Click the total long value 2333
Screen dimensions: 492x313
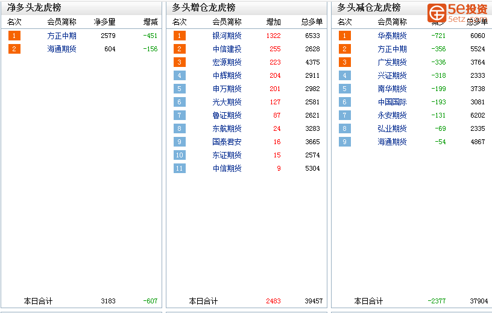pyautogui.click(x=478, y=75)
